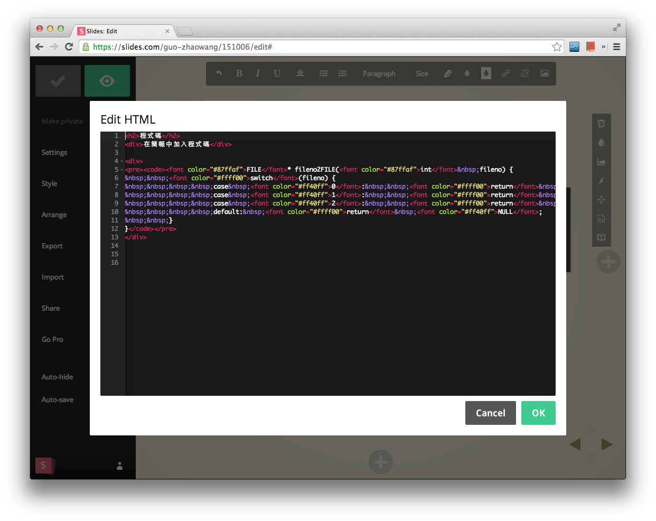Screen dimensions: 656x521
Task: Click the trash icon in right slide toolbar
Action: point(601,124)
